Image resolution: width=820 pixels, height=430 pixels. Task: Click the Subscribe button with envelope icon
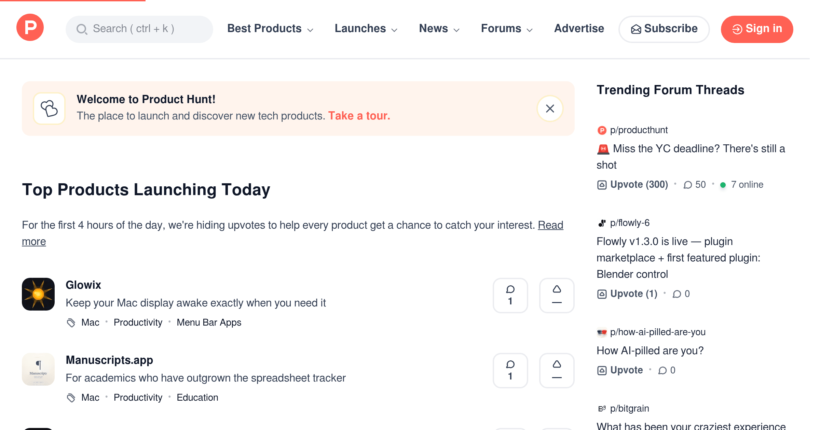[x=664, y=29]
